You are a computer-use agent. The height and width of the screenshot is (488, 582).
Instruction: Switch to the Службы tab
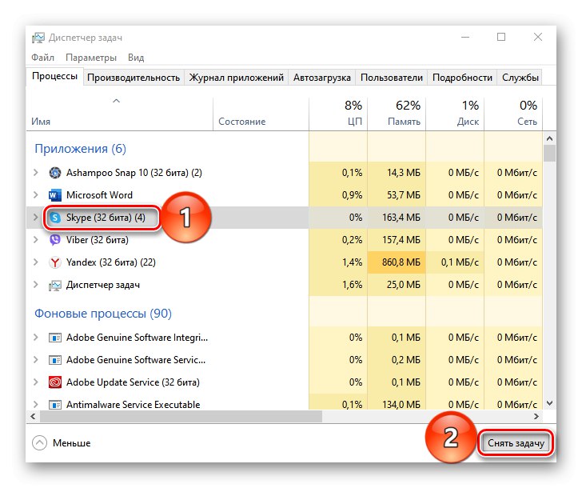coord(520,78)
